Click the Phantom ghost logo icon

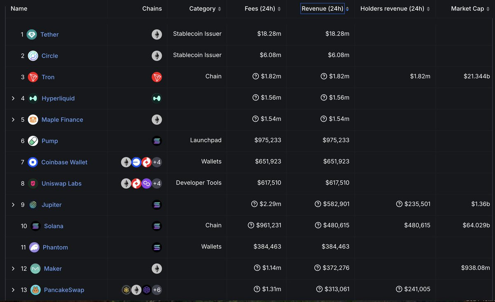tap(34, 247)
